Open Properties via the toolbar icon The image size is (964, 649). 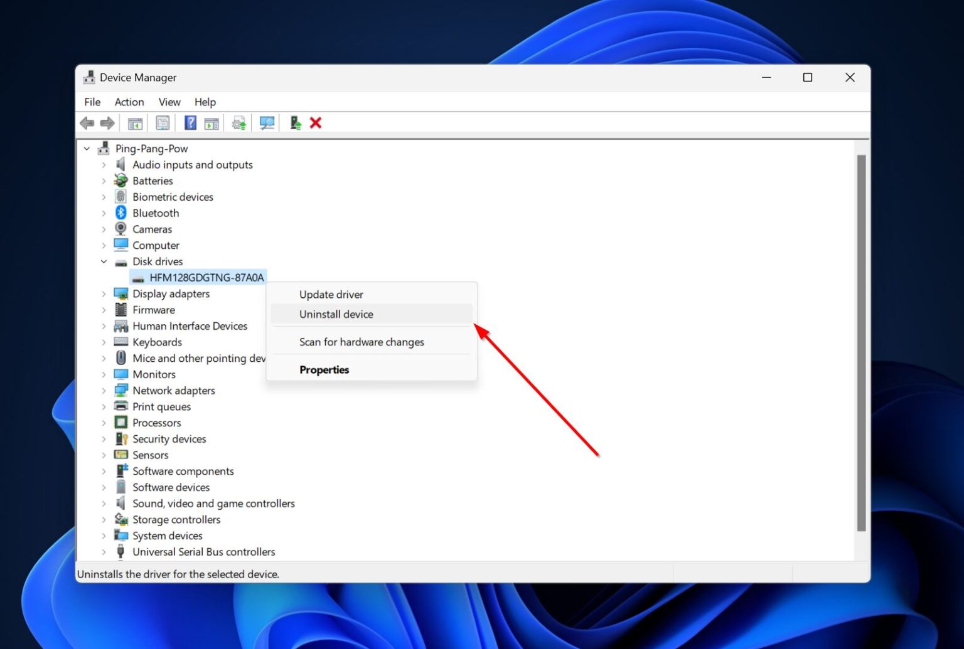coord(163,122)
